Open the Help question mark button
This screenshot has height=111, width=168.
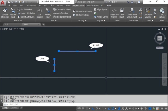[139, 2]
